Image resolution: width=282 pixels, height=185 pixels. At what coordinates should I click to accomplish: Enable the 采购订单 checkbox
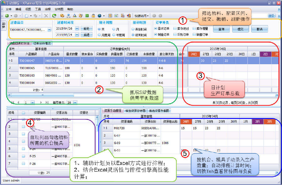pos(175,34)
